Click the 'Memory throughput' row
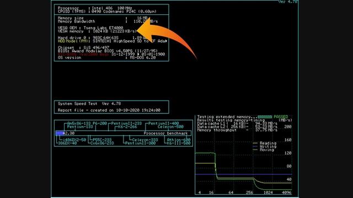This screenshot has height=198, width=353. [237, 130]
